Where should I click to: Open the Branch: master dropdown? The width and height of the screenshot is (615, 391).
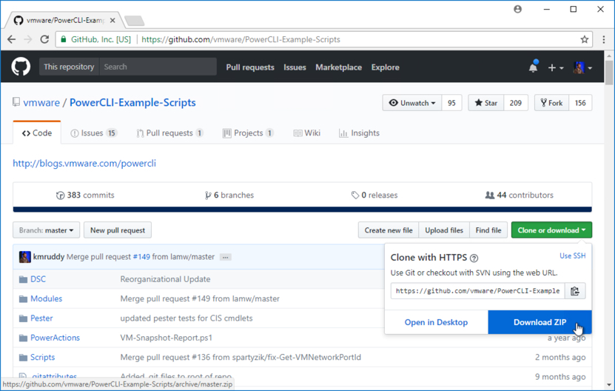pyautogui.click(x=46, y=230)
